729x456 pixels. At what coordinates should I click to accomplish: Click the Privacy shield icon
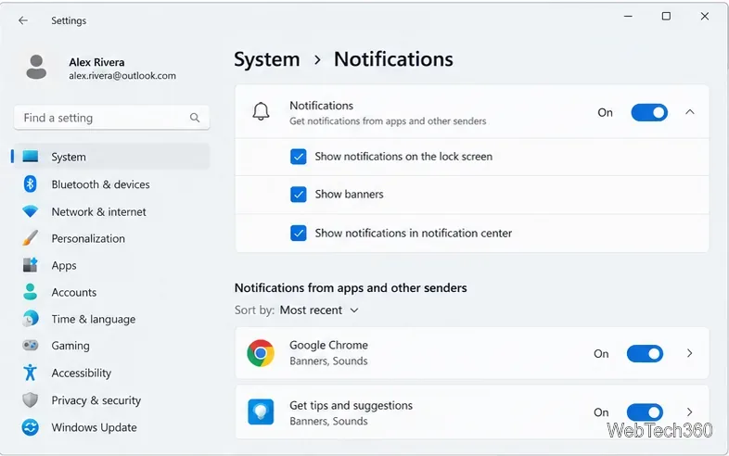[x=31, y=399]
